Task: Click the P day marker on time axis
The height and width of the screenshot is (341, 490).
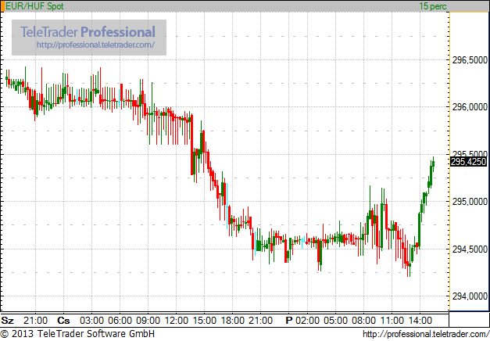Action: point(289,321)
